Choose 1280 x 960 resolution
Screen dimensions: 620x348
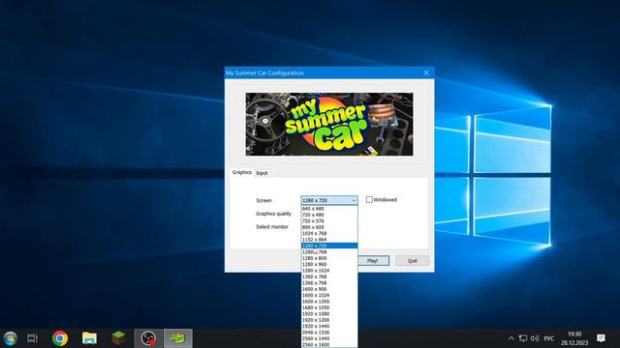[x=329, y=264]
